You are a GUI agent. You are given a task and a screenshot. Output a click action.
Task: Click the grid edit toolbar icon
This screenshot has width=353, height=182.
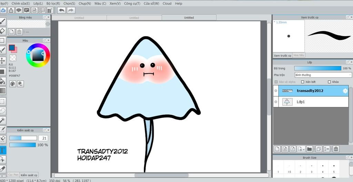[50, 10]
